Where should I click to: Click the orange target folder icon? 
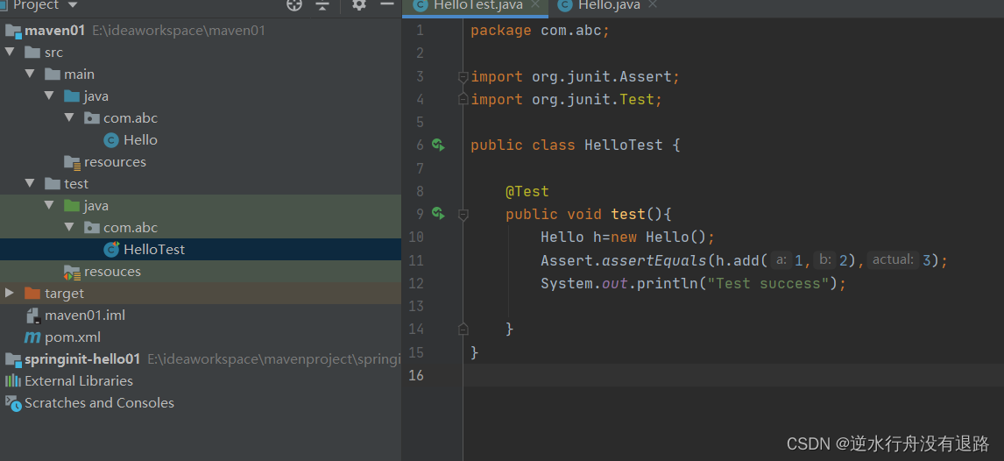pos(32,294)
